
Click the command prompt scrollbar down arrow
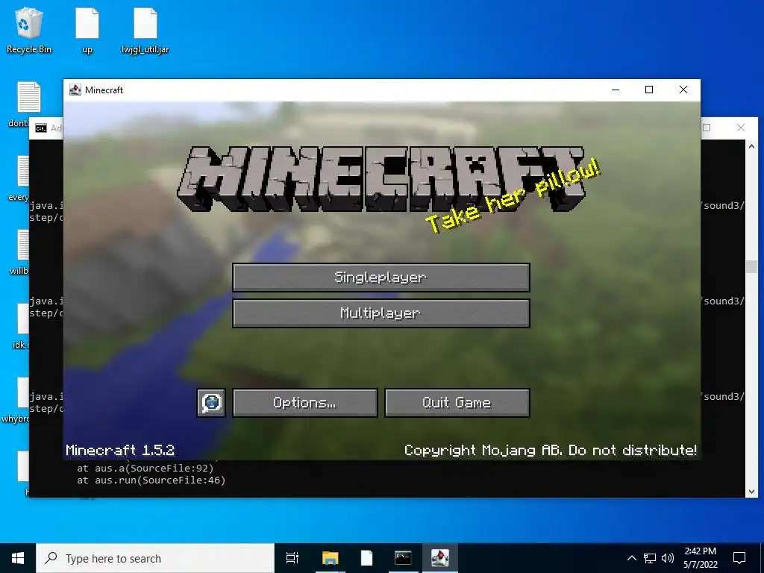751,491
